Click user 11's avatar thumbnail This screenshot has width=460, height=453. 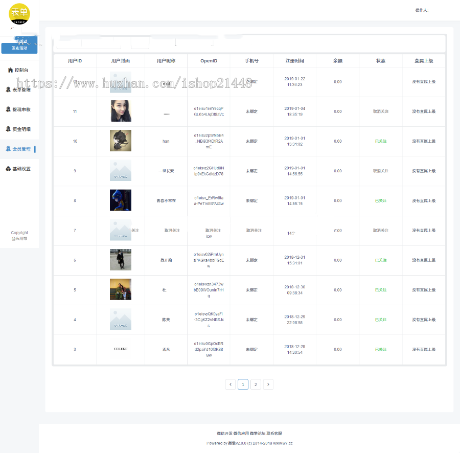120,111
